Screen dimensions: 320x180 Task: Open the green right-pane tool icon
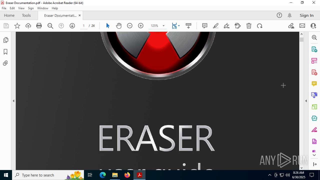314,107
